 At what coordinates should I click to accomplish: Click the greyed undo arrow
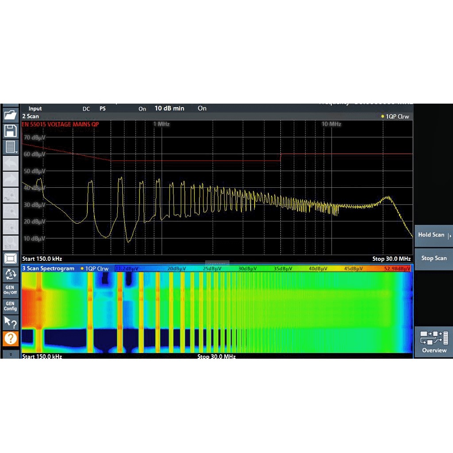(x=11, y=163)
